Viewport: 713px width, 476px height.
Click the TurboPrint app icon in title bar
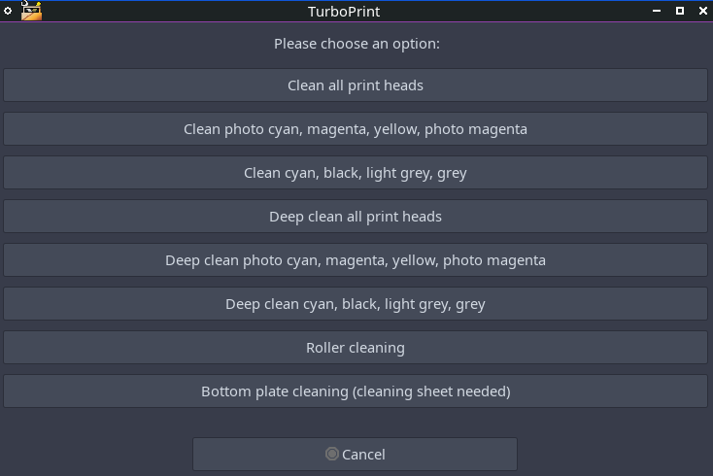[31, 12]
